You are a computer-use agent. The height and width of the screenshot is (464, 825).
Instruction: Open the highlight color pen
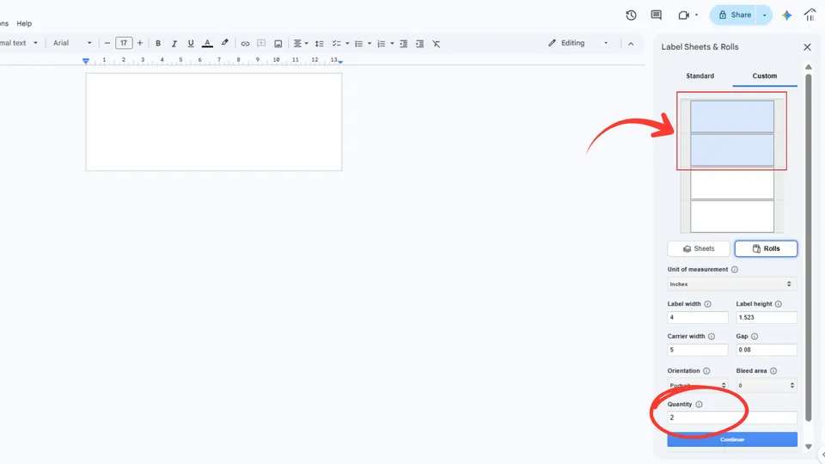click(x=224, y=43)
